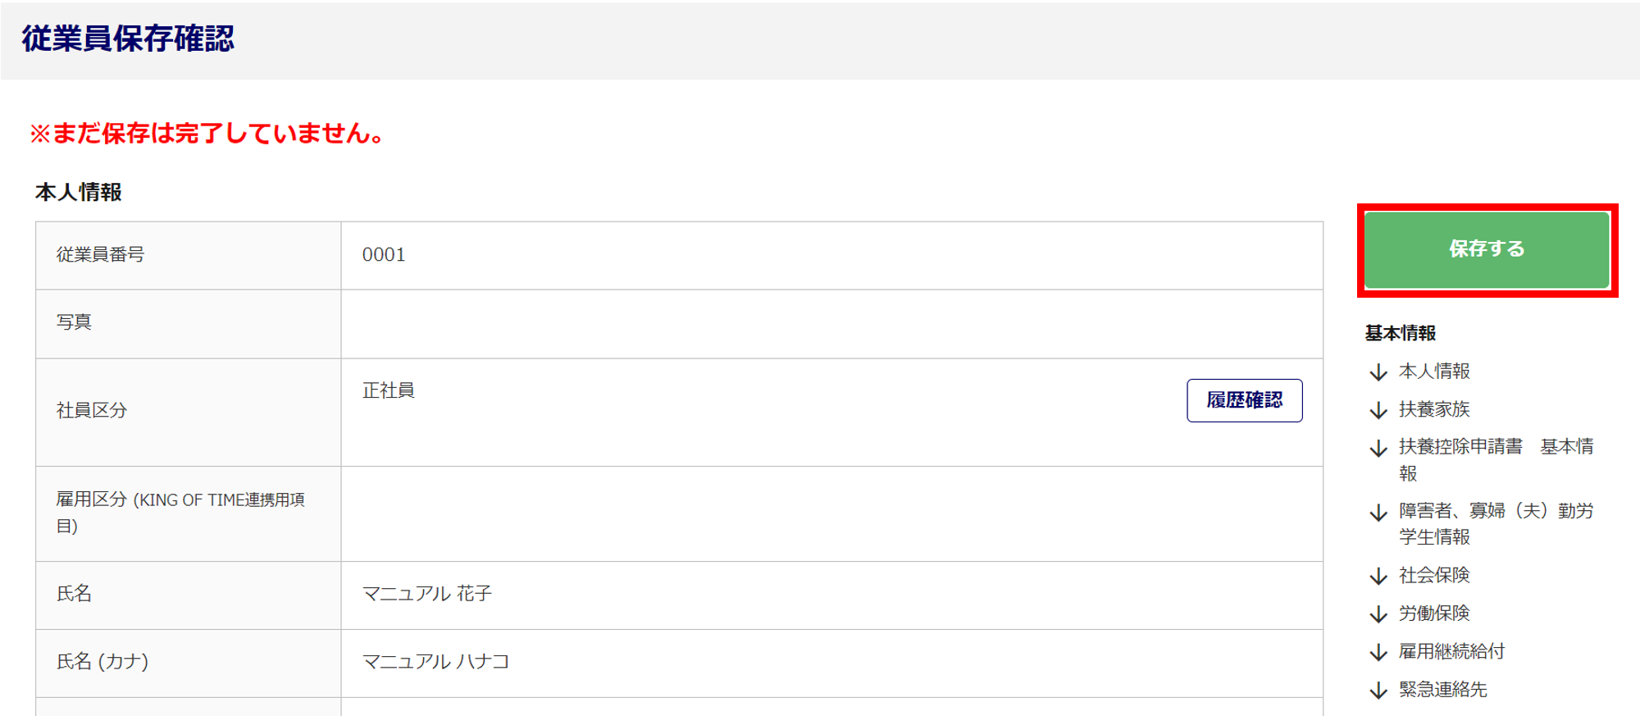Click the arrow icon beside 社会保険
1640x716 pixels.
[x=1378, y=577]
